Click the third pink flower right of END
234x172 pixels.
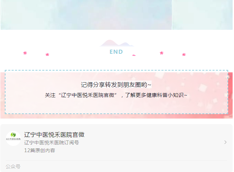[162, 53]
